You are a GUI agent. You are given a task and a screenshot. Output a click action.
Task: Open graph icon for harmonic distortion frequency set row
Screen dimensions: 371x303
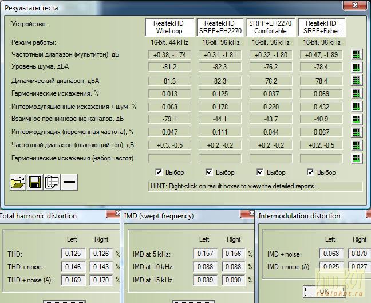click(x=356, y=158)
